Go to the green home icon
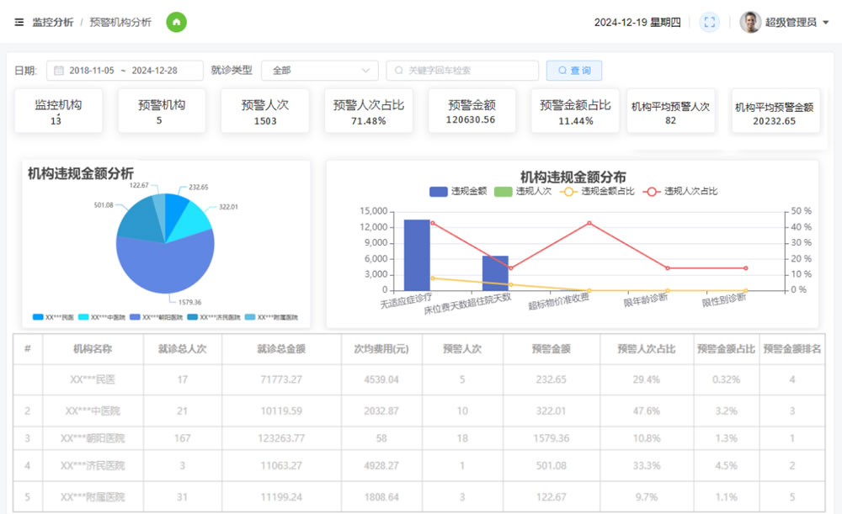Screen dimensions: 842x514 176,22
